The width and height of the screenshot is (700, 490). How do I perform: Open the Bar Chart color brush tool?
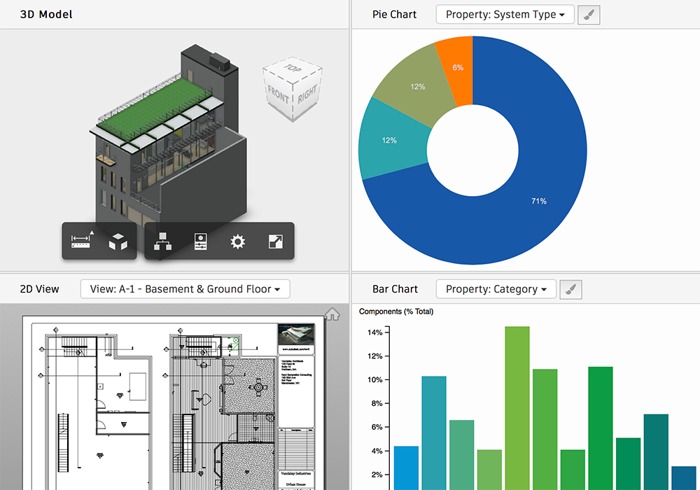coord(570,289)
